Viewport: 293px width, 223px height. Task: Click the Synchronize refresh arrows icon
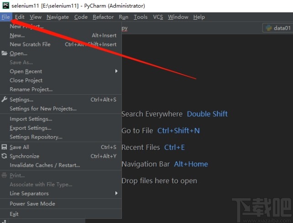(4, 156)
